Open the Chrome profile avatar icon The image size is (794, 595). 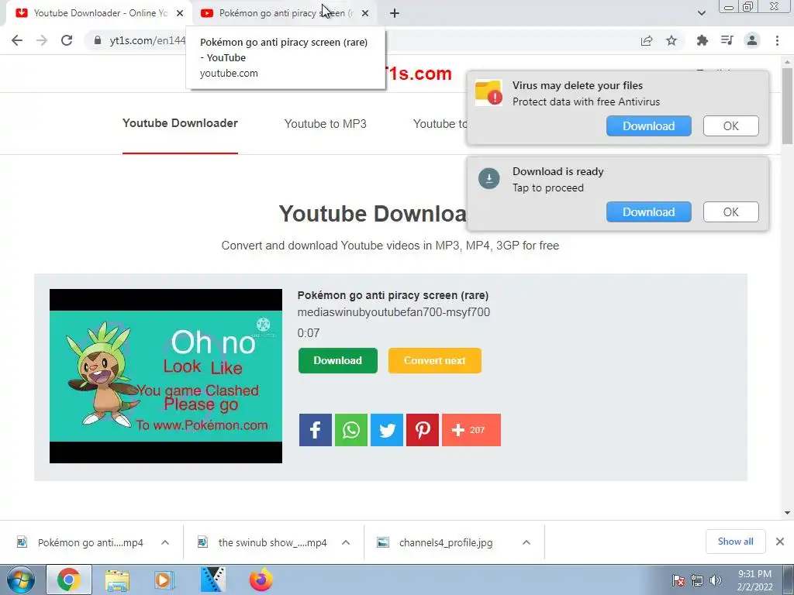752,40
